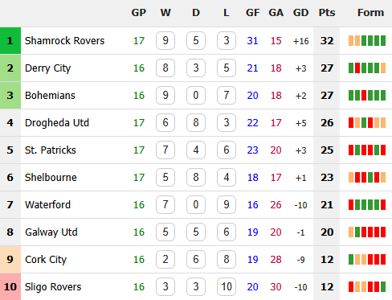This screenshot has width=392, height=300.
Task: Click Shamrock Rovers form indicator bars
Action: pos(367,41)
